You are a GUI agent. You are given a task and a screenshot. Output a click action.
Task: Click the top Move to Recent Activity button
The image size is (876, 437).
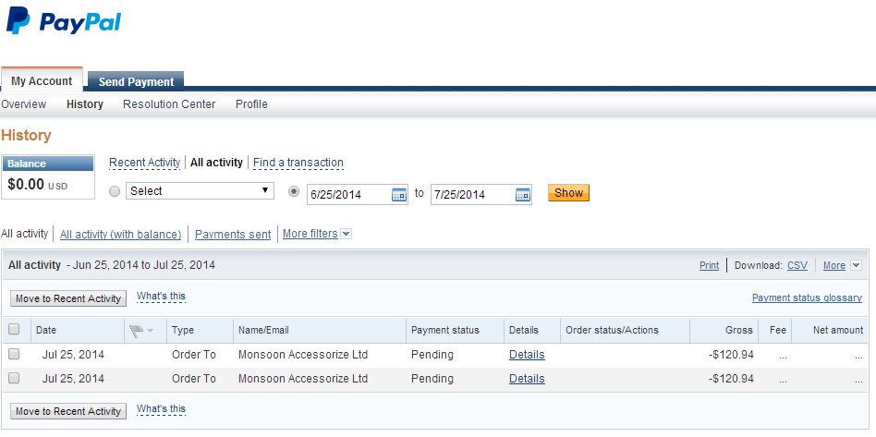[68, 298]
